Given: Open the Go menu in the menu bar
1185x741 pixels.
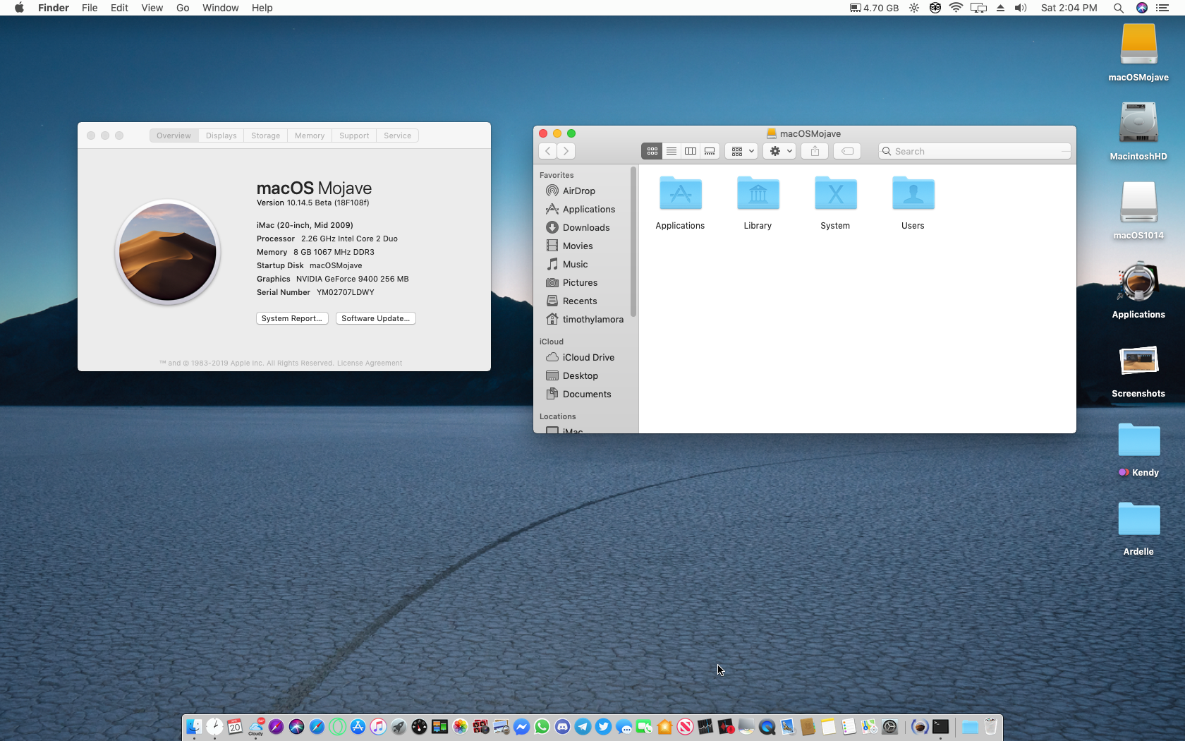Looking at the screenshot, I should (183, 8).
